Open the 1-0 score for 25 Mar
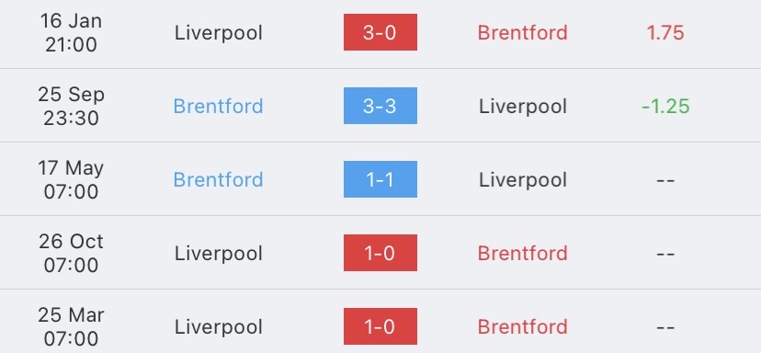The height and width of the screenshot is (353, 761). pyautogui.click(x=380, y=326)
